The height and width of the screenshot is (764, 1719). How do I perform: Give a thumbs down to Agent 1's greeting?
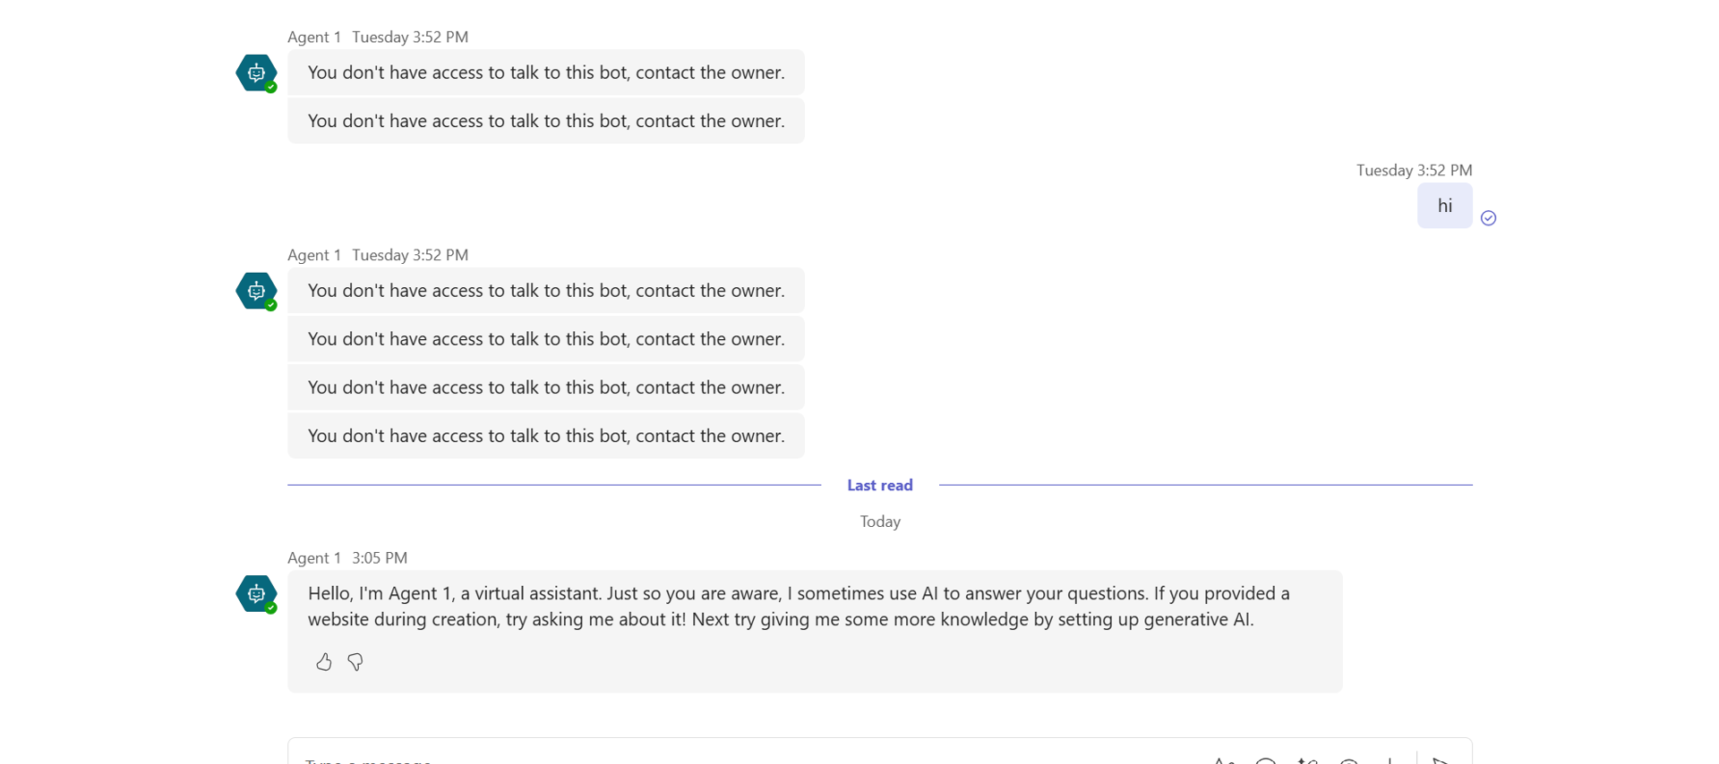coord(355,662)
